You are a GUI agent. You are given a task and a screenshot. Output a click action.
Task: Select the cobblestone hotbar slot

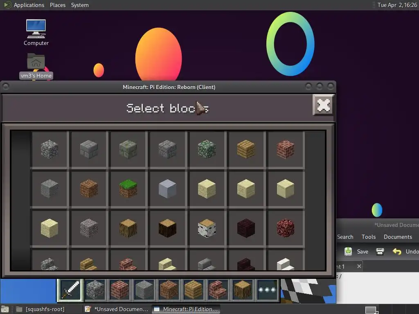[x=95, y=290]
